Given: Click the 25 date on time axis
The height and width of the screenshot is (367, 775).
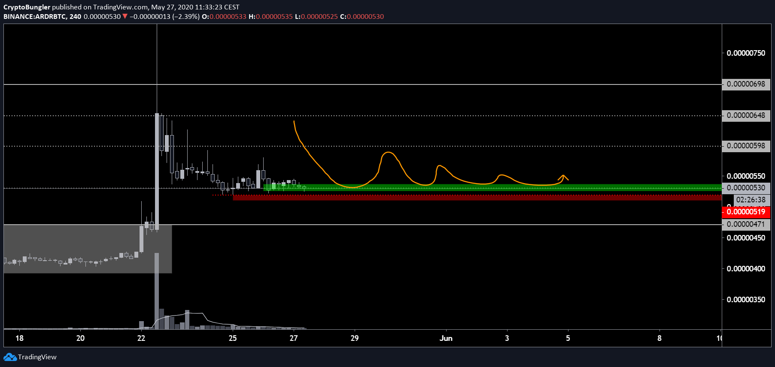Looking at the screenshot, I should (233, 338).
